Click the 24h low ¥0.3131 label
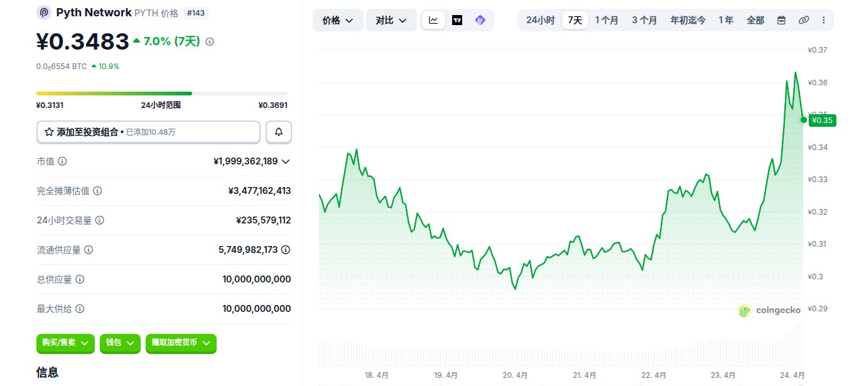 click(x=50, y=105)
